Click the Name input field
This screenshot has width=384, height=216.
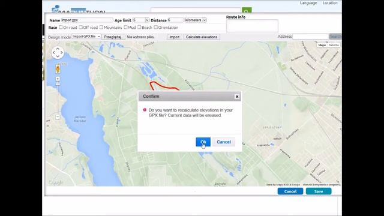pos(87,20)
